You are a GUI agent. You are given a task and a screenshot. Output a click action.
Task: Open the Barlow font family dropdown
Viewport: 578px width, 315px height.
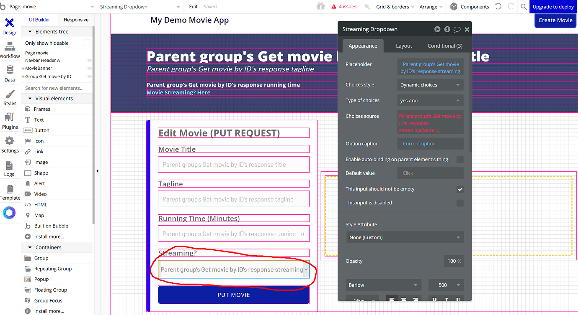(382, 285)
